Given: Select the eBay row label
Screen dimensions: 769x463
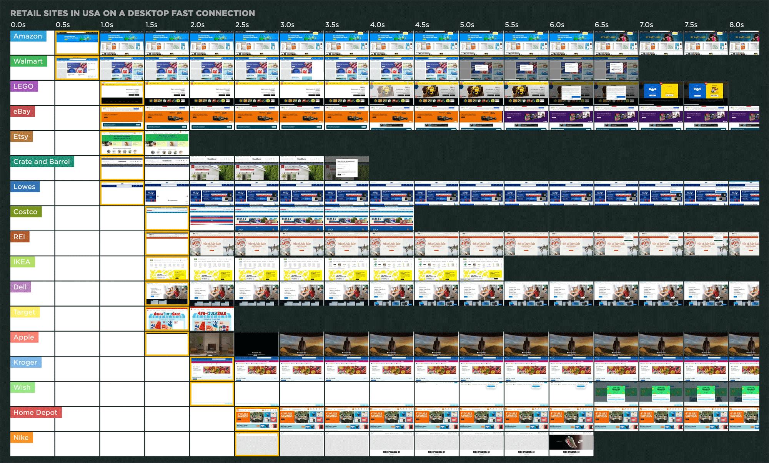Looking at the screenshot, I should pos(22,112).
